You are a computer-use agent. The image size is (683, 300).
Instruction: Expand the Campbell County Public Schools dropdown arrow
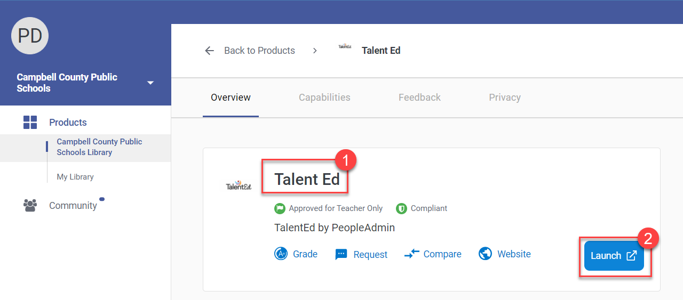tap(150, 83)
